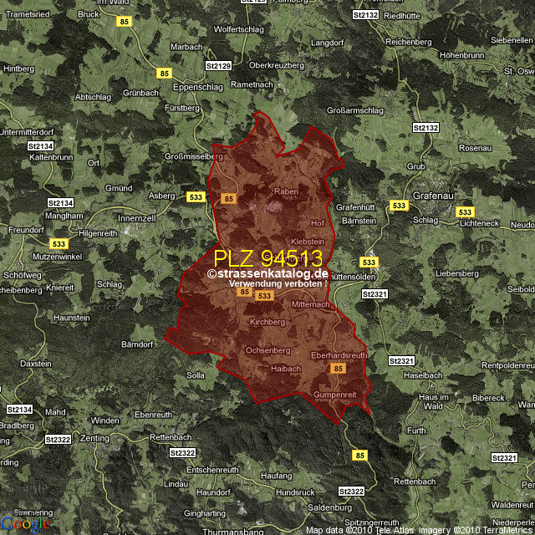This screenshot has height=535, width=535.
Task: Click the Kirchberg place label
Action: 267,322
